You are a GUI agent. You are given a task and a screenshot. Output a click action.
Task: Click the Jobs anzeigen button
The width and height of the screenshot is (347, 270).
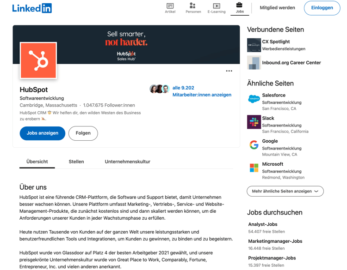pyautogui.click(x=43, y=133)
